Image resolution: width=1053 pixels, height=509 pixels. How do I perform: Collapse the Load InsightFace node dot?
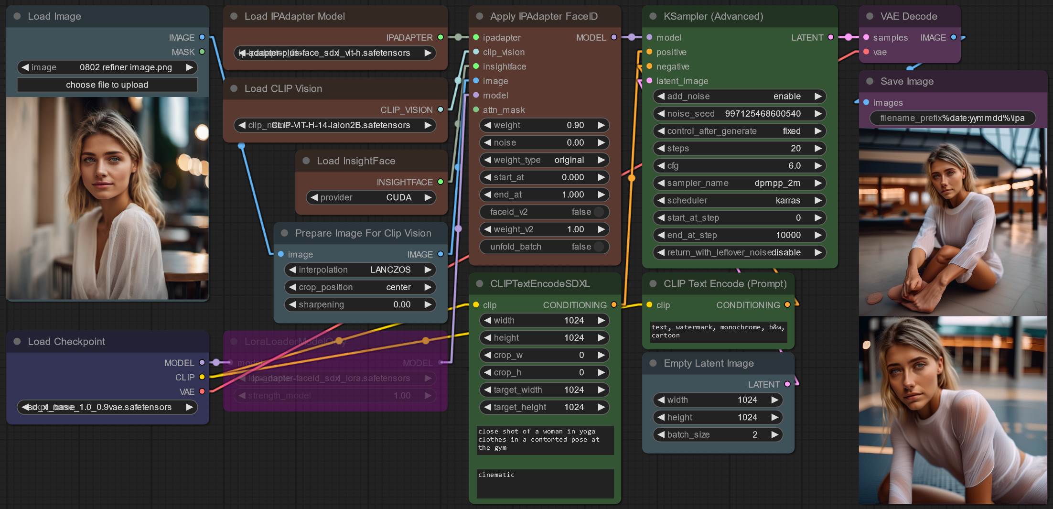[x=306, y=161]
